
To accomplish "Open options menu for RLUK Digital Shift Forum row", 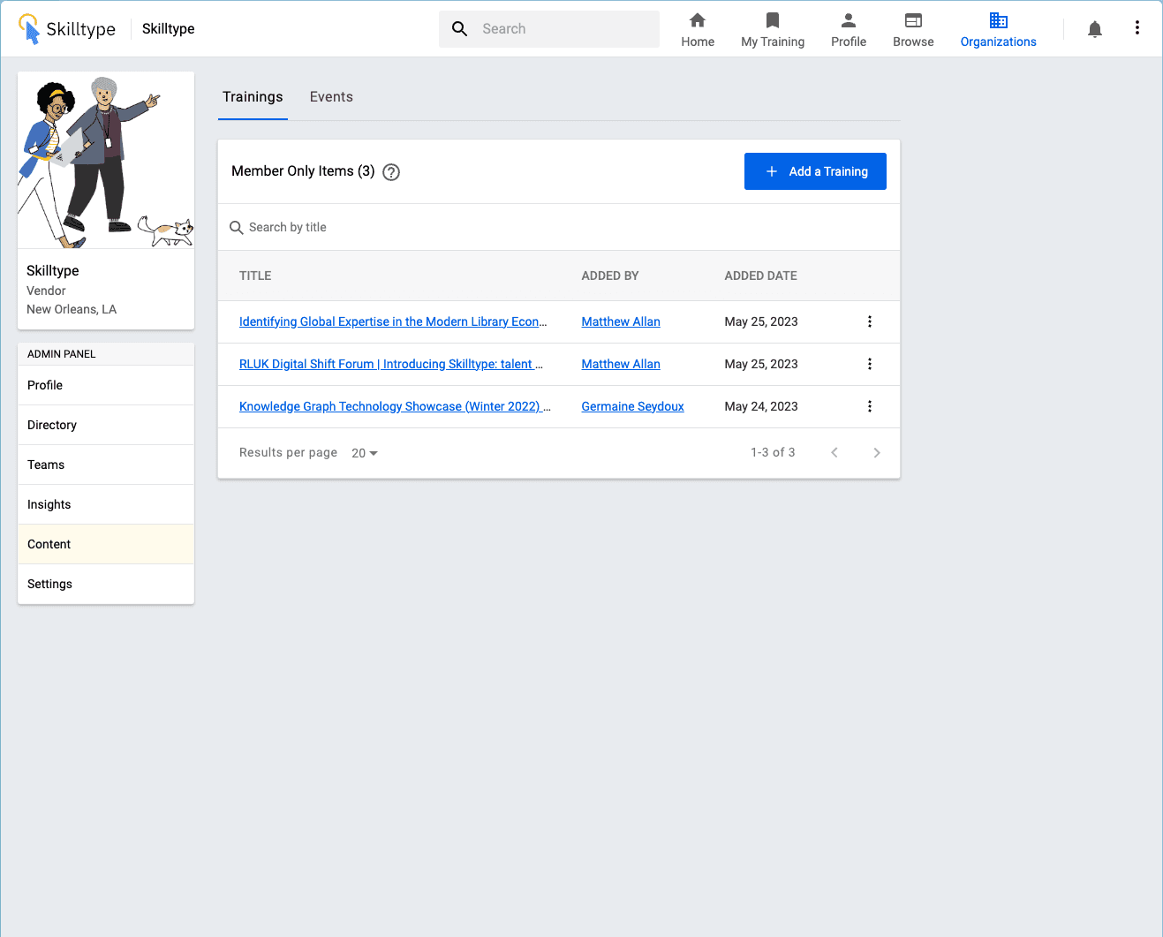I will [x=870, y=364].
